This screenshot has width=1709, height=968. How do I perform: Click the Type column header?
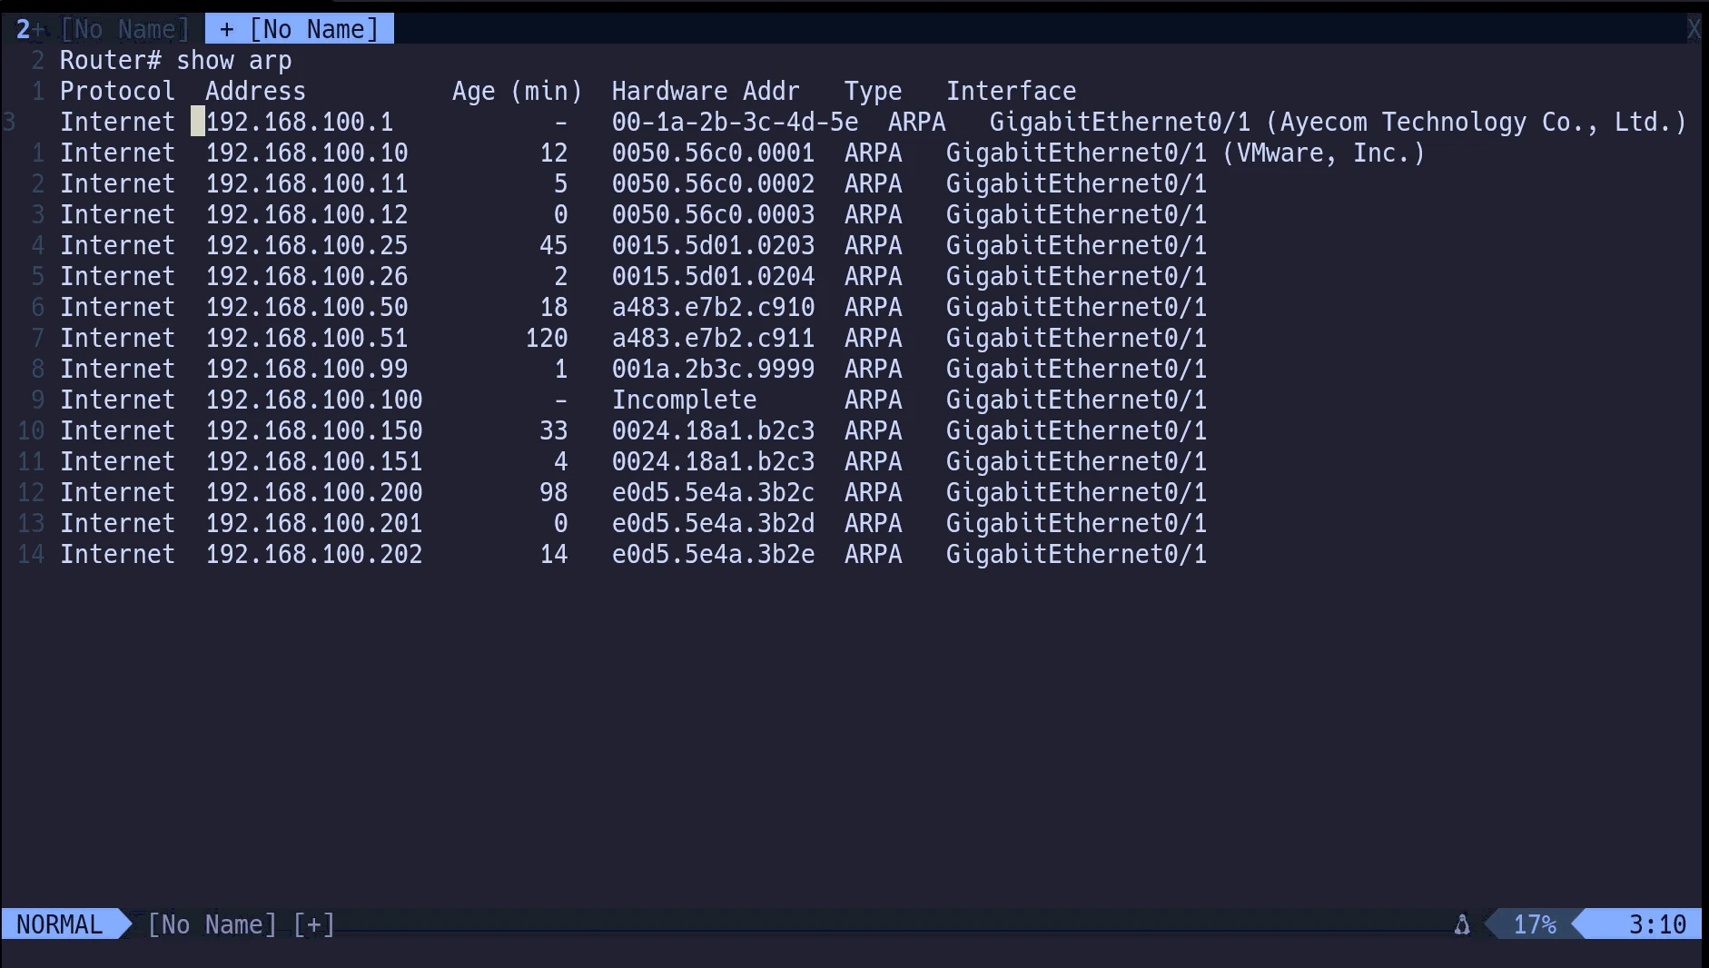click(874, 92)
